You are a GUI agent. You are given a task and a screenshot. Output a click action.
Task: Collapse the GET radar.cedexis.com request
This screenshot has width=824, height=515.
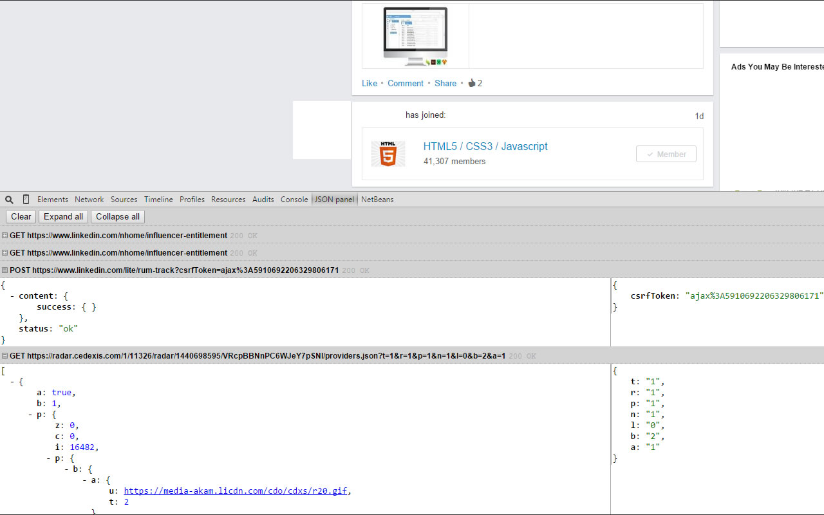point(5,356)
